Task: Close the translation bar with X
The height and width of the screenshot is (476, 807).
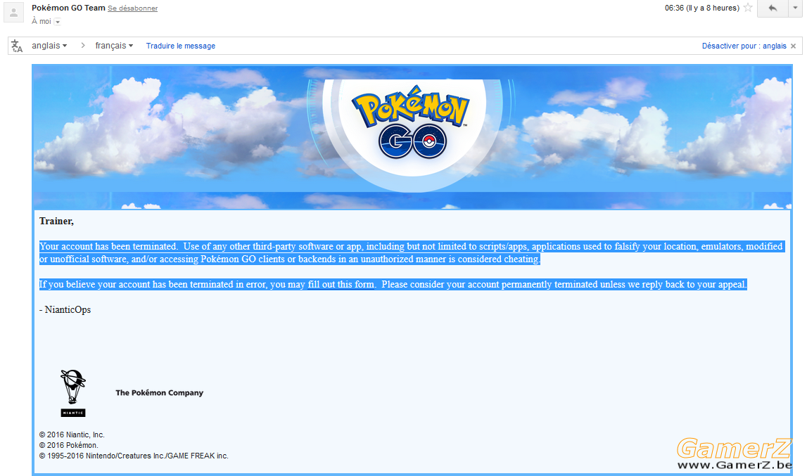Action: click(793, 46)
